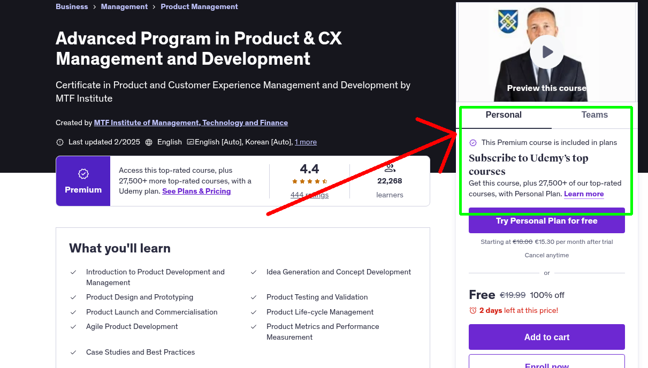
Task: Click 'Product Testing and Validation' item
Action: [x=317, y=297]
